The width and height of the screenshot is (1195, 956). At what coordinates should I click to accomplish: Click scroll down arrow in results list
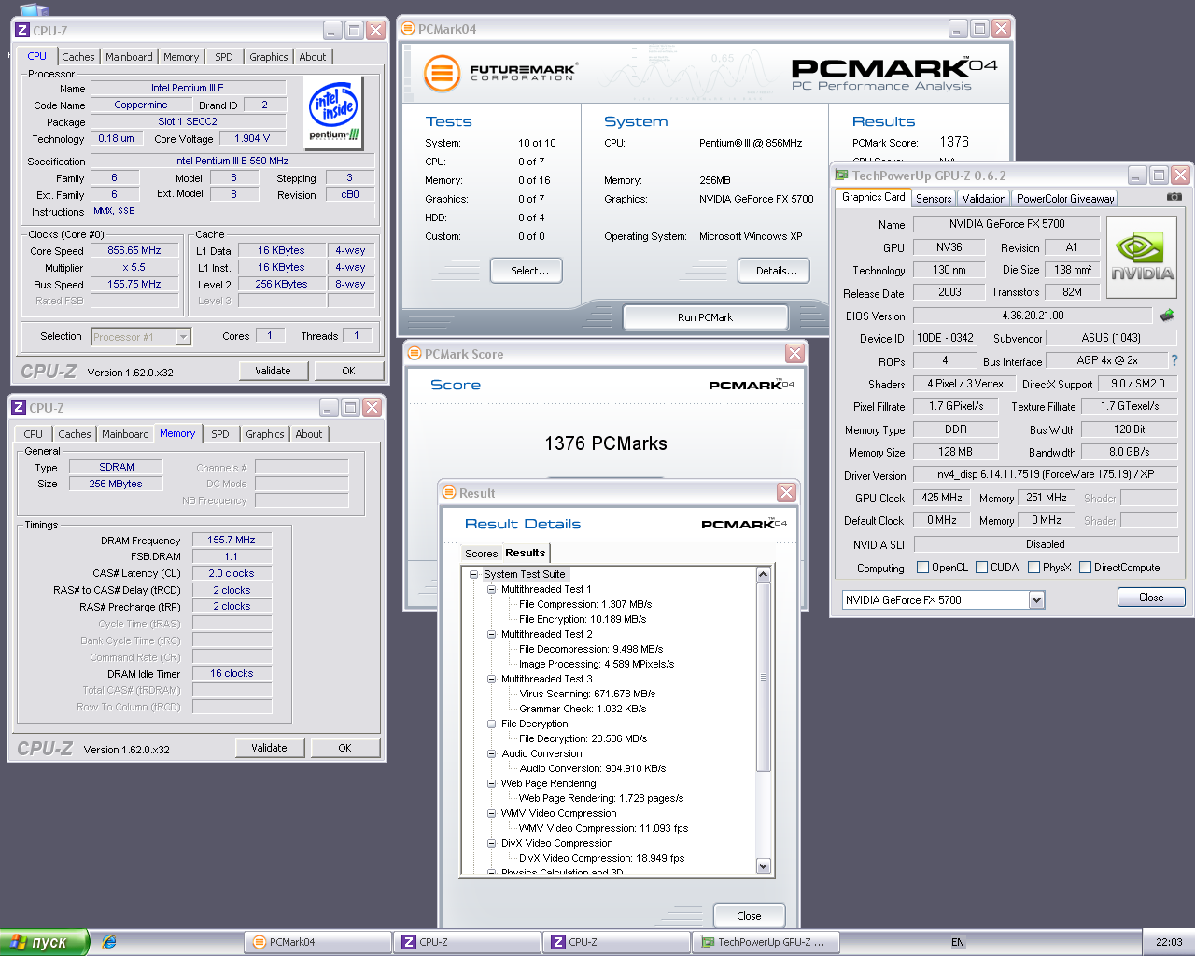pyautogui.click(x=763, y=865)
